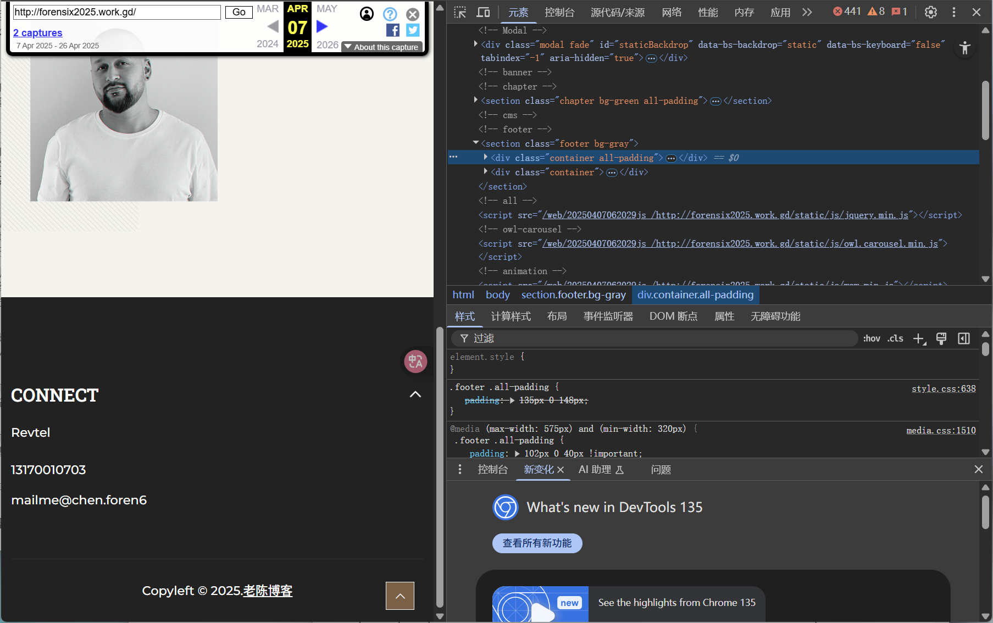
Task: Expand the chapter bg-green section node
Action: tap(476, 100)
